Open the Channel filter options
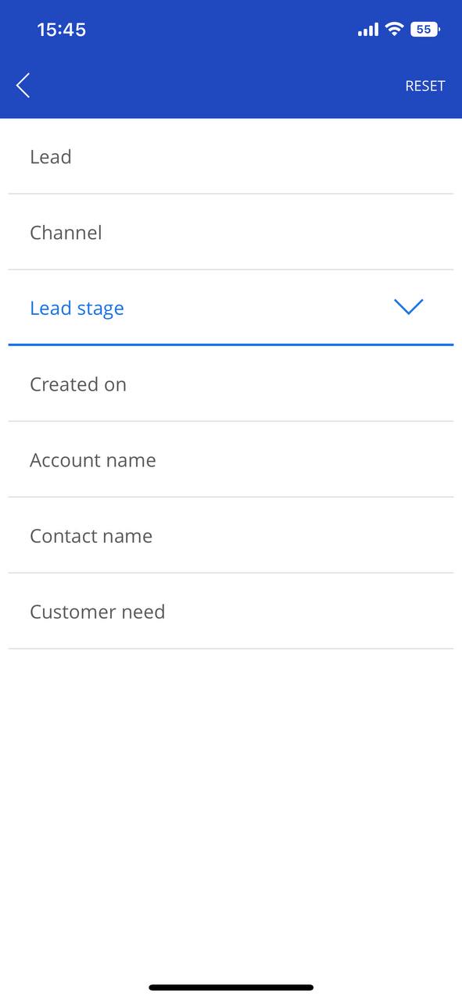Image resolution: width=462 pixels, height=1000 pixels. pos(231,232)
